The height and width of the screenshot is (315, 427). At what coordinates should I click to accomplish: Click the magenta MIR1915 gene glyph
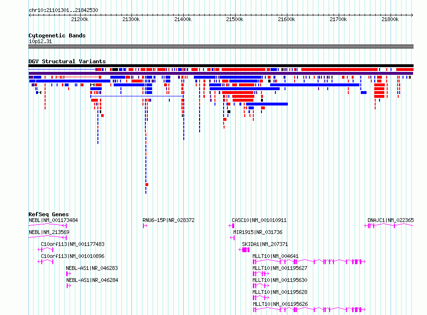(232, 238)
